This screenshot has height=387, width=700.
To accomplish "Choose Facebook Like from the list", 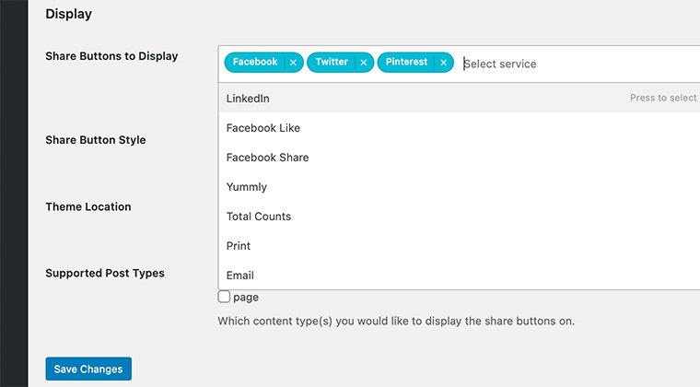I will [263, 128].
